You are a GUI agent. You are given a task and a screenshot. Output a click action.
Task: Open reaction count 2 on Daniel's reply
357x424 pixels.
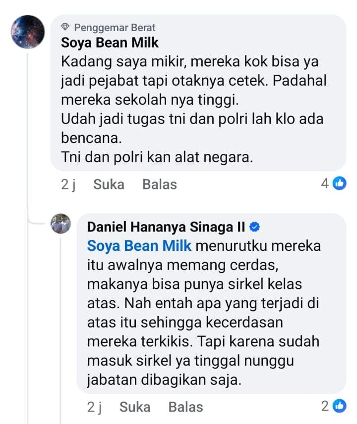click(325, 407)
